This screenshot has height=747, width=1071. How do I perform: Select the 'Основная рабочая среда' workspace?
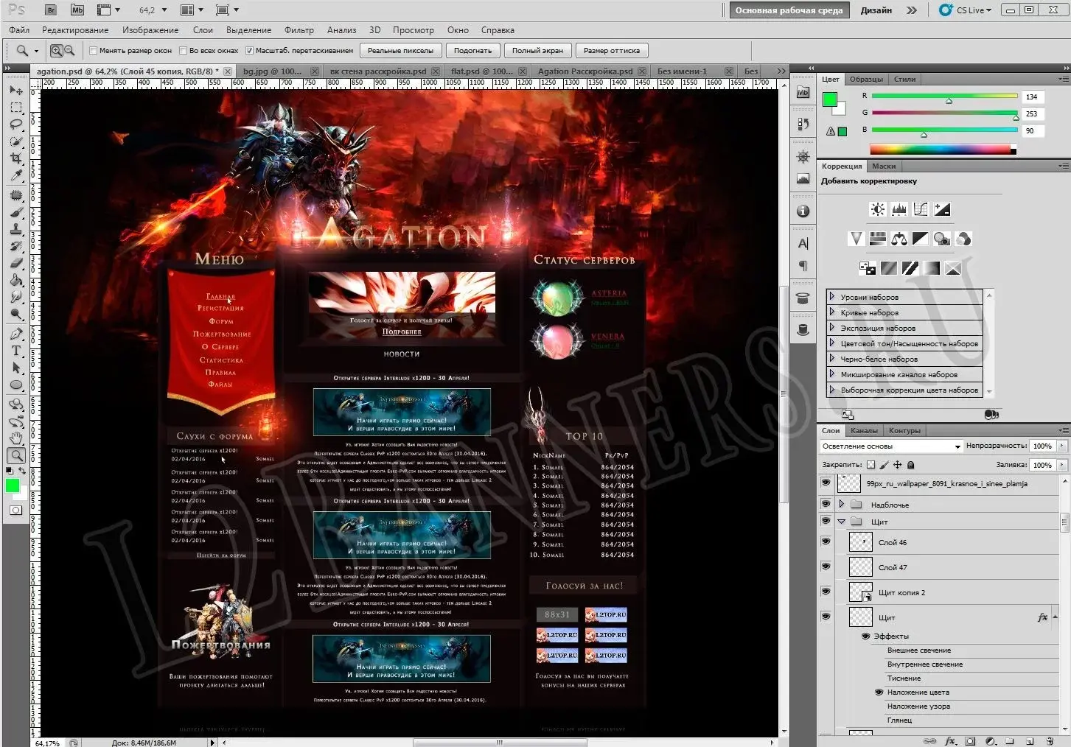pyautogui.click(x=789, y=10)
